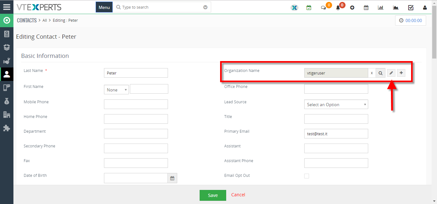
Task: Click the plus icon to add organization
Action: tap(401, 73)
